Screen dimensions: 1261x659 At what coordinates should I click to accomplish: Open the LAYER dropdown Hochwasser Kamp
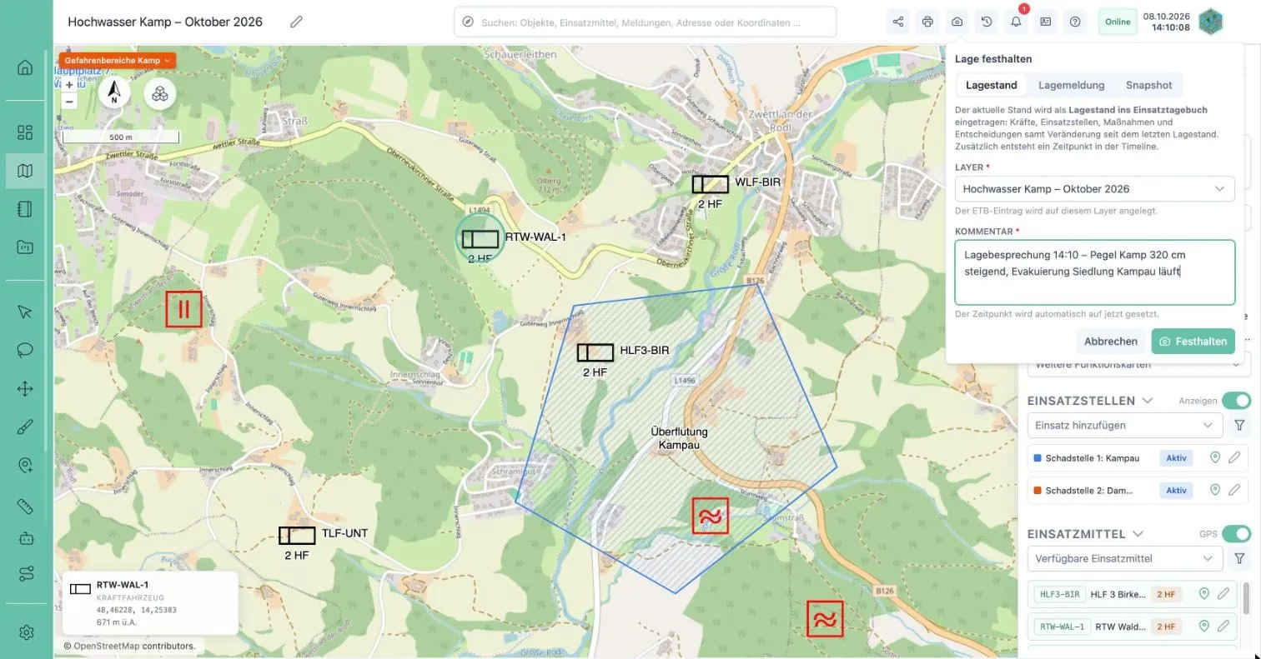pyautogui.click(x=1094, y=189)
